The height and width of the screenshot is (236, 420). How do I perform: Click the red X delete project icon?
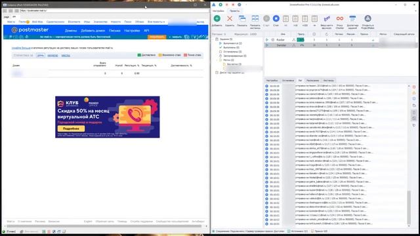[x=230, y=18]
